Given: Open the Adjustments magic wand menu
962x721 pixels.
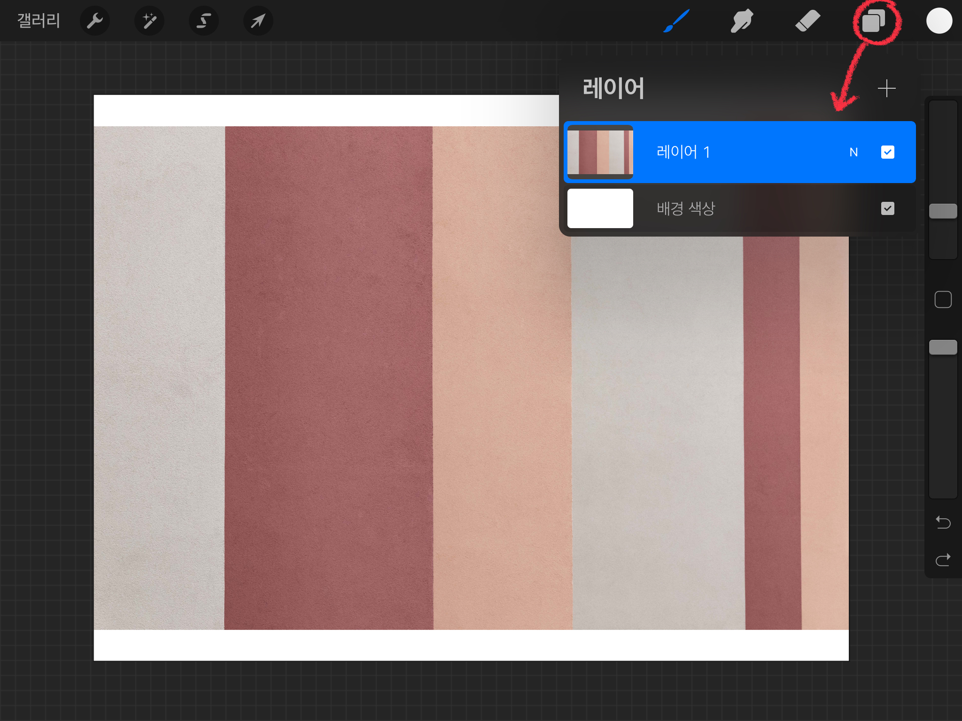Looking at the screenshot, I should [149, 21].
